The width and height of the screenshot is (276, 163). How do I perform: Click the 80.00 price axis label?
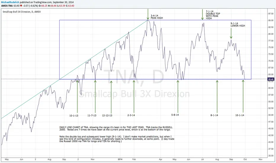click(271, 34)
